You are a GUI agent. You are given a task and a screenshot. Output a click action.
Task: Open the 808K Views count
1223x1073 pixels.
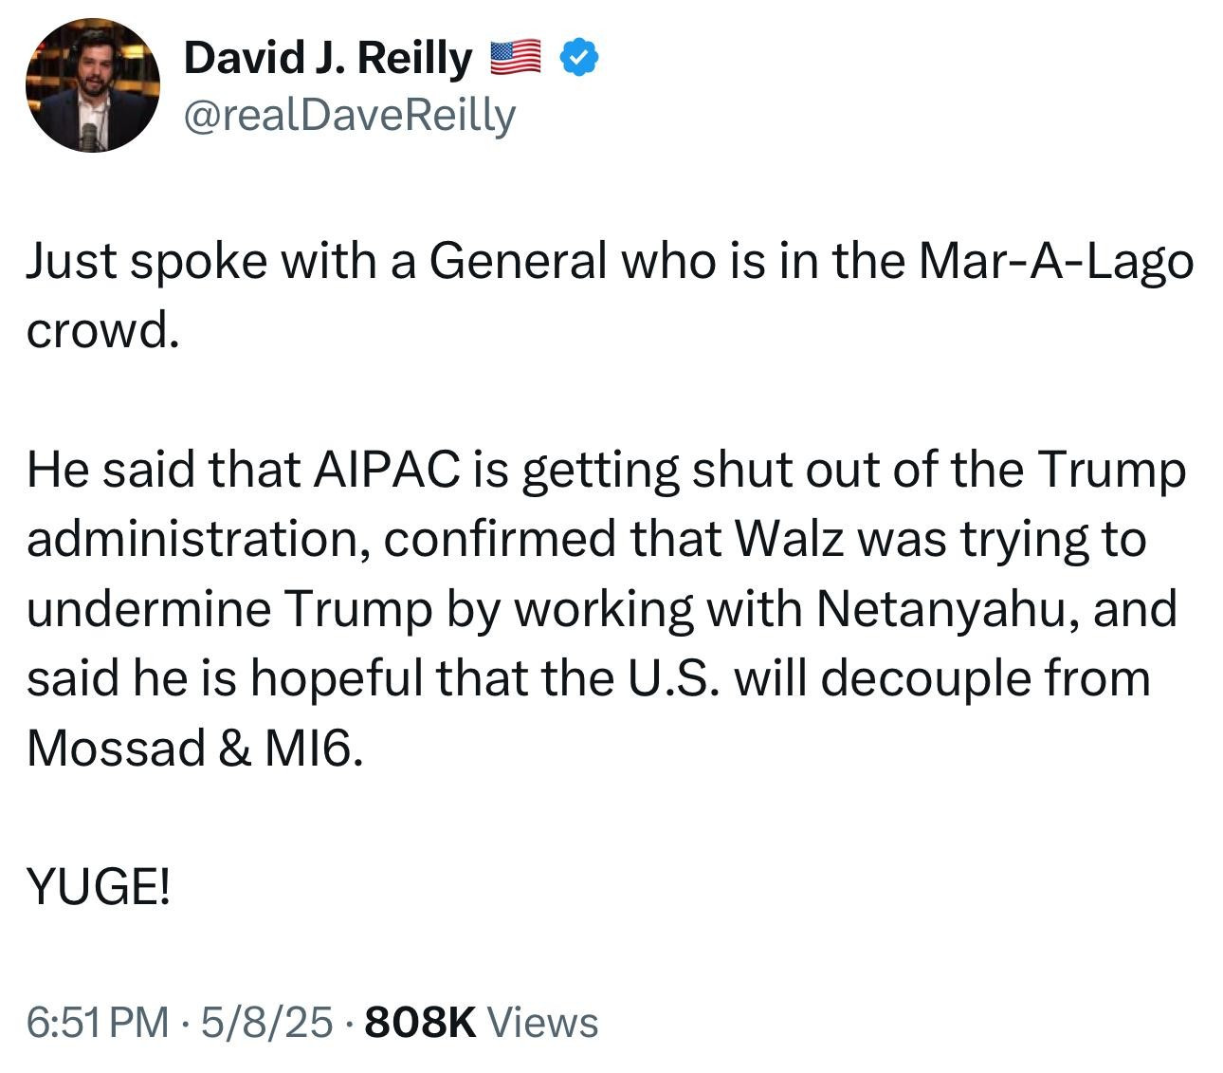(481, 1022)
